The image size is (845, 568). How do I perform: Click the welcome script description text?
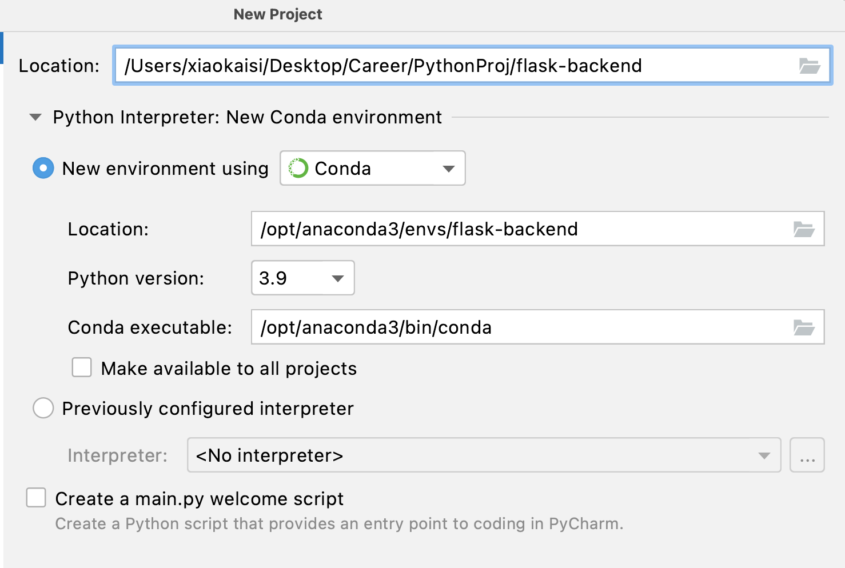coord(339,524)
